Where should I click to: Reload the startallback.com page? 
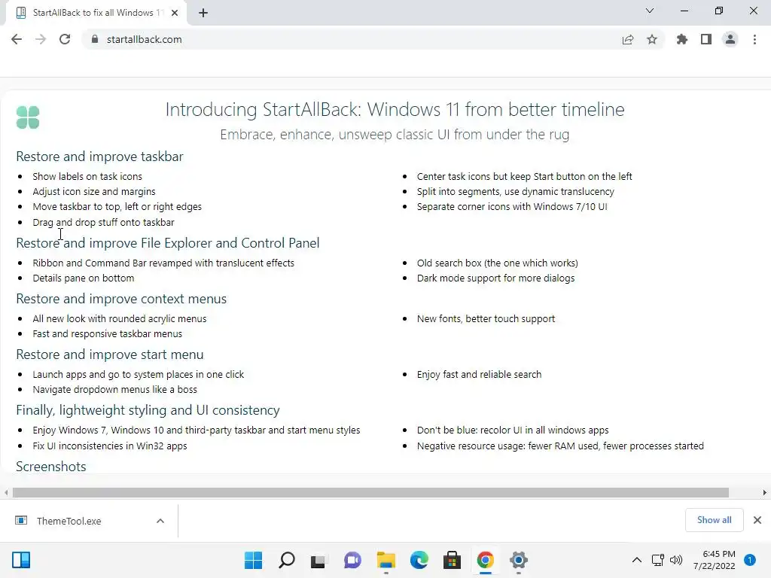click(65, 39)
